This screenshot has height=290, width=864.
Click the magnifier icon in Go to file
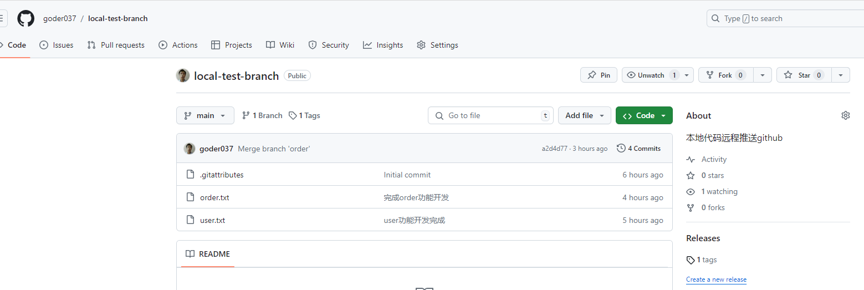(439, 115)
